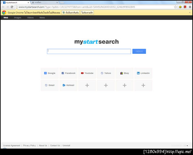Open the Yahoo shortcut tile

click(106, 73)
